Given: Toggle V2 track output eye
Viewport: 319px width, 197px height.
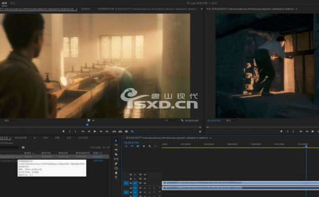Looking at the screenshot, I should (145, 179).
